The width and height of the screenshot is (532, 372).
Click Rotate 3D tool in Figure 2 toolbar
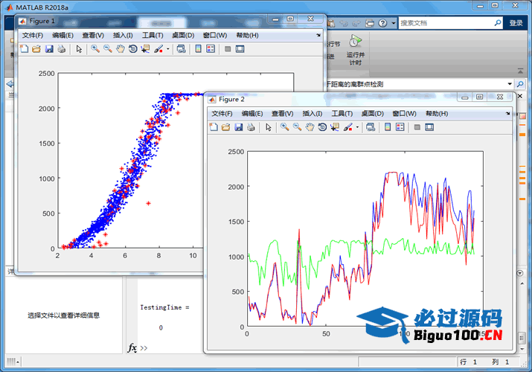(322, 127)
